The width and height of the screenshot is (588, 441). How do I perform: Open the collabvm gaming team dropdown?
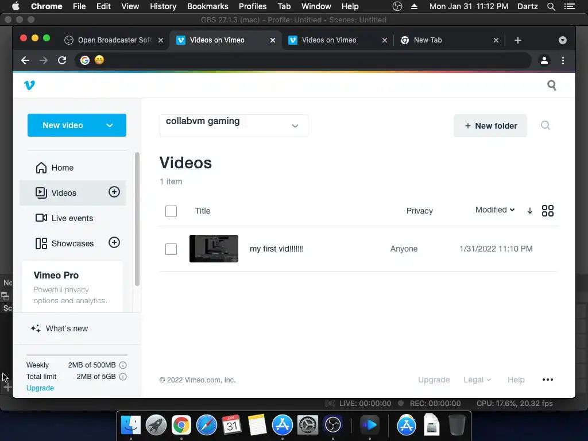[234, 126]
